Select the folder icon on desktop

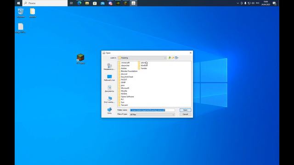point(33,13)
